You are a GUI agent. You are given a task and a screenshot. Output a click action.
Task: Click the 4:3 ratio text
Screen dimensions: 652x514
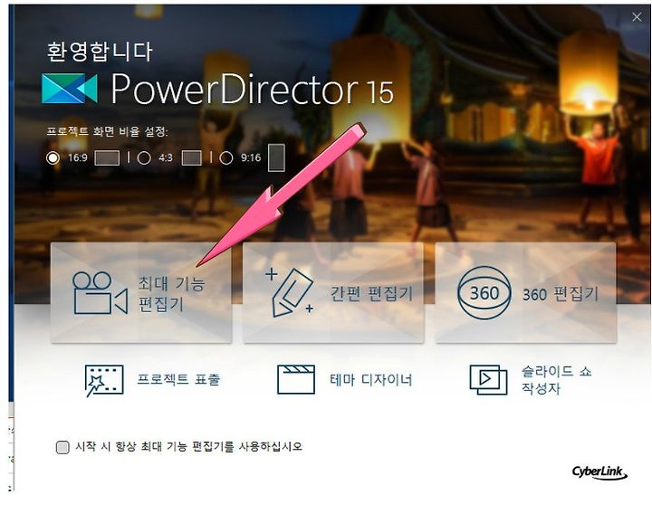tap(166, 157)
